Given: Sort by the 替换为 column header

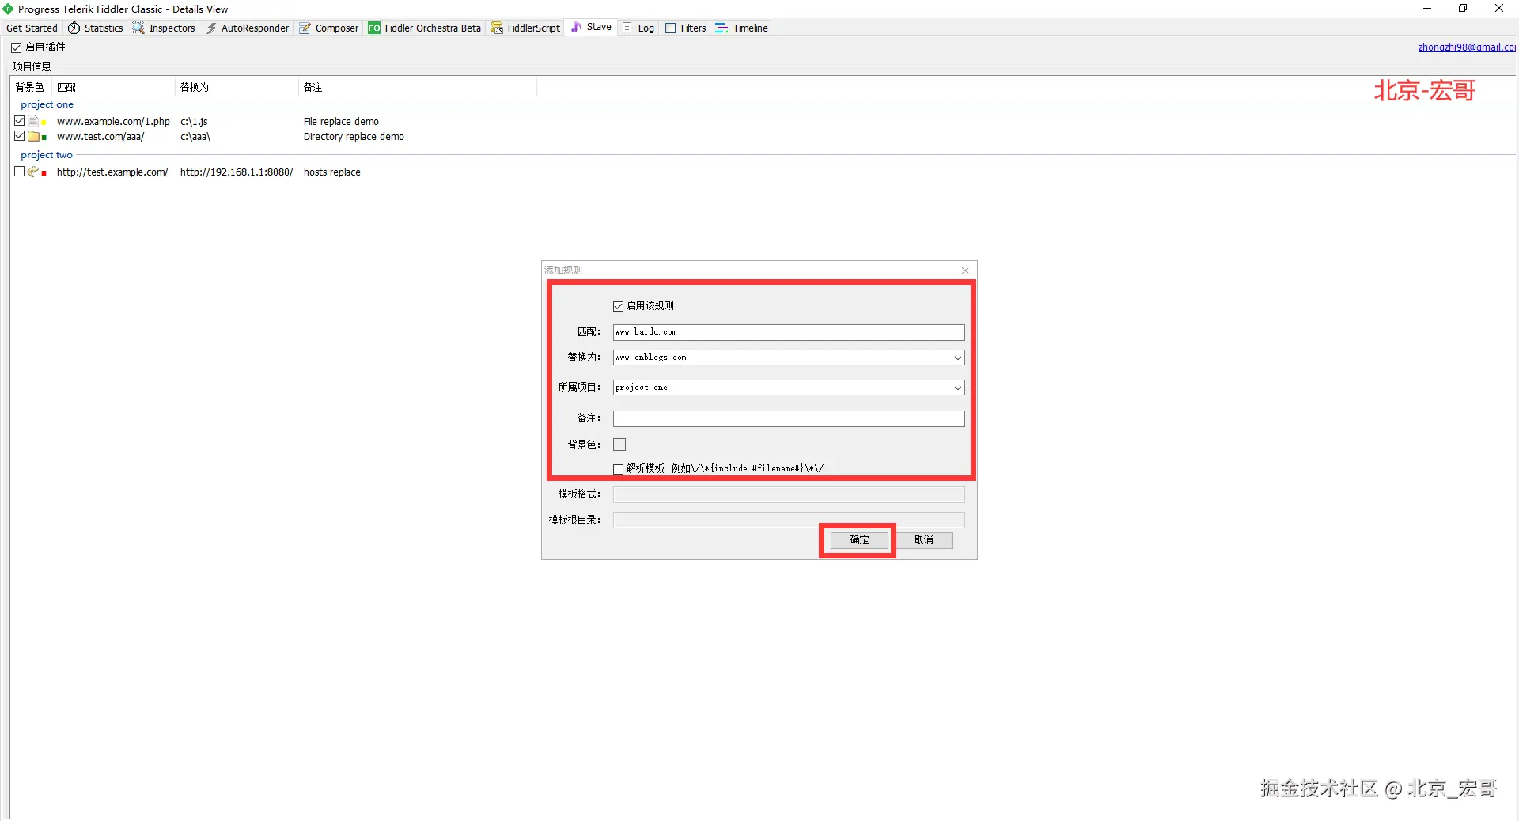Looking at the screenshot, I should pyautogui.click(x=237, y=87).
